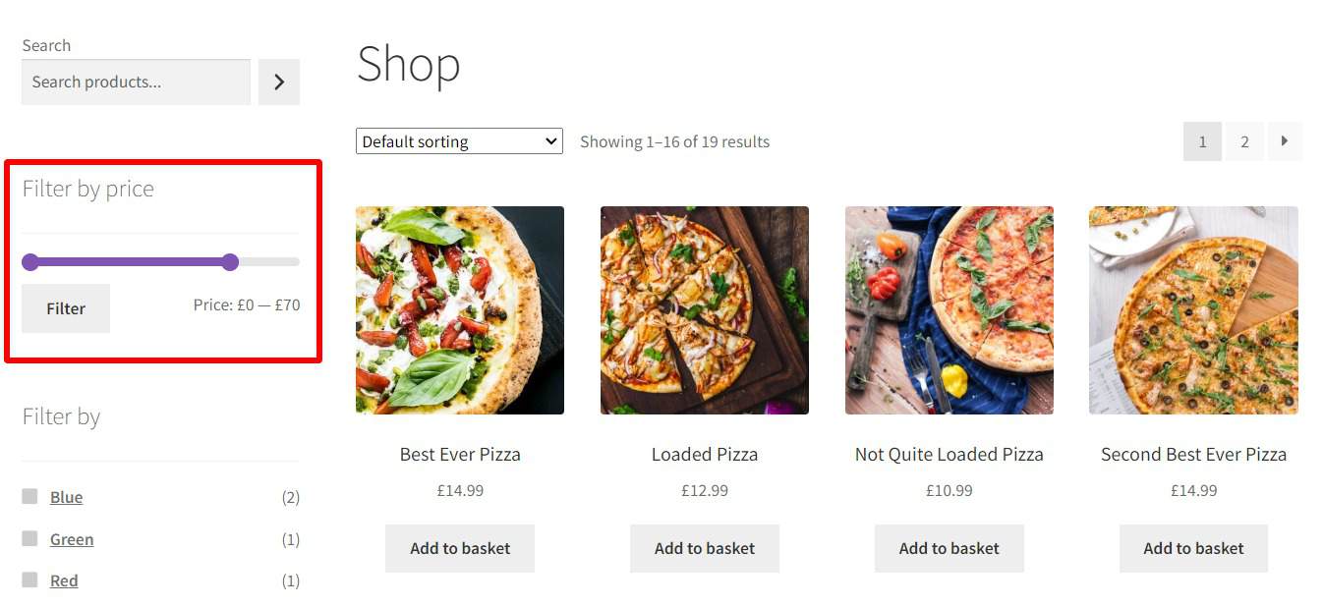Check the Green color filter checkbox
This screenshot has height=607, width=1323.
coord(29,538)
